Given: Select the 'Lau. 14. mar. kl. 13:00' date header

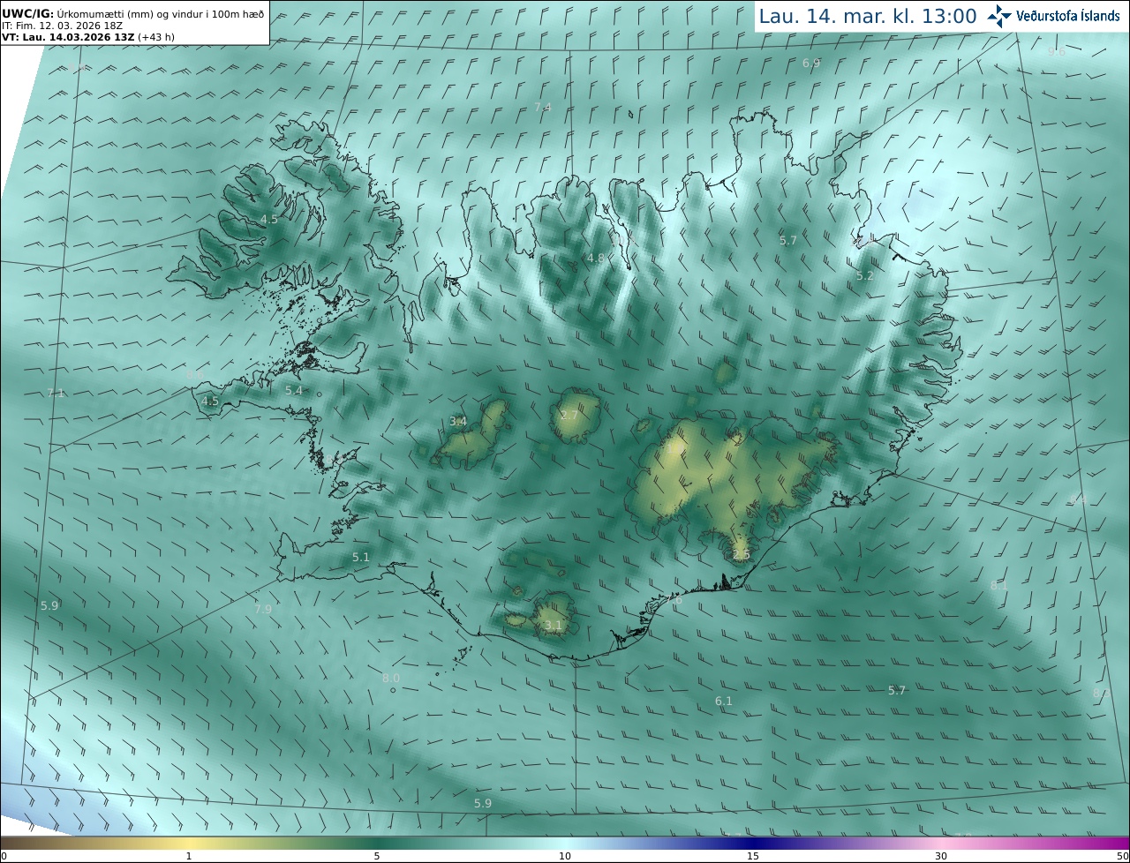Looking at the screenshot, I should tap(868, 16).
